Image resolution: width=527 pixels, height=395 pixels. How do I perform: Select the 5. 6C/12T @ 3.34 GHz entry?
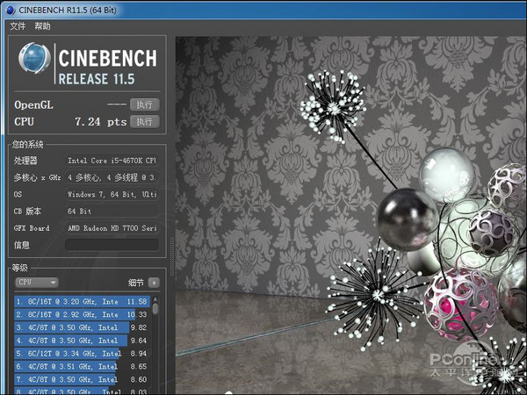[81, 353]
